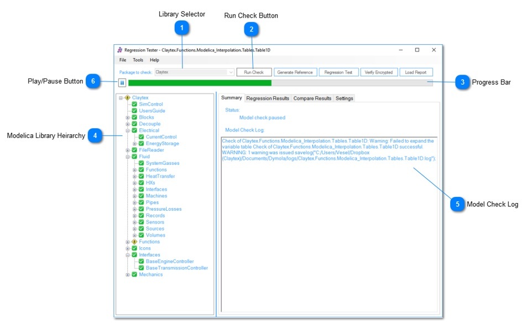Expand the FileReader tree node
The width and height of the screenshot is (526, 328).
(127, 150)
